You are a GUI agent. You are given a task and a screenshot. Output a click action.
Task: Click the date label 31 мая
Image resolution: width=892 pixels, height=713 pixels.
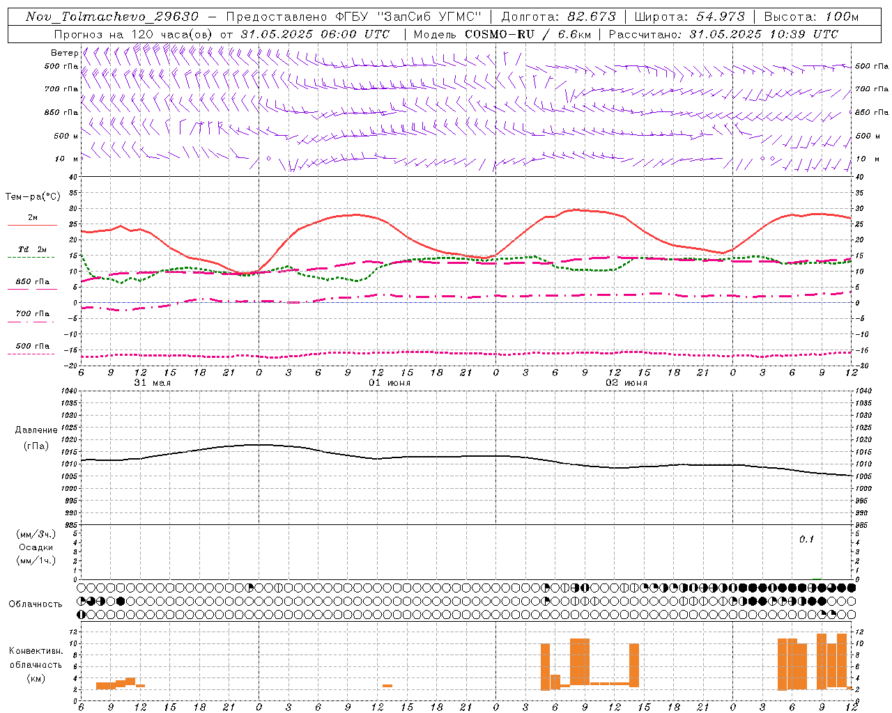tap(152, 383)
